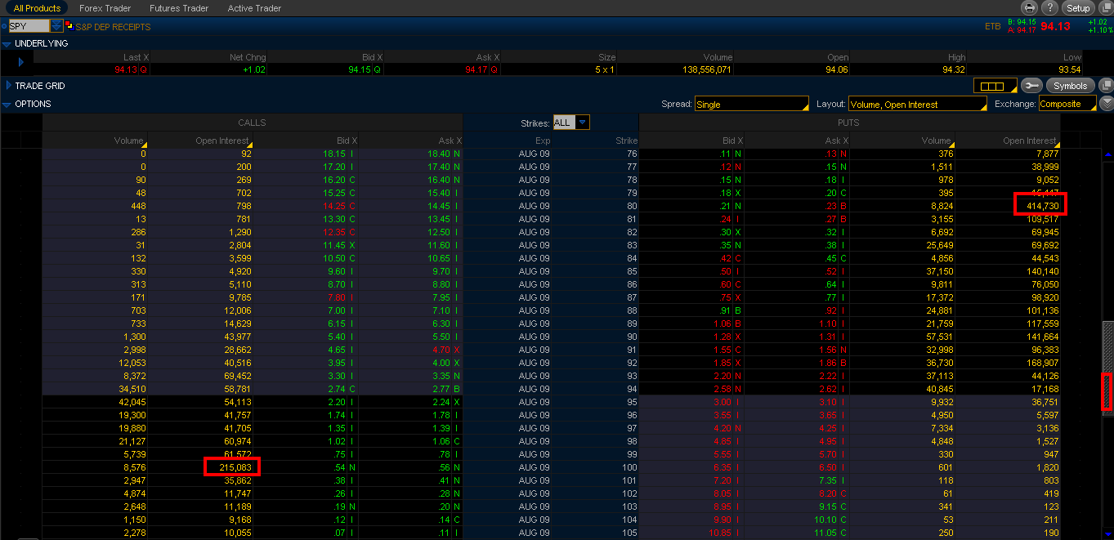Click the colored squares icon beside SPY

69,26
